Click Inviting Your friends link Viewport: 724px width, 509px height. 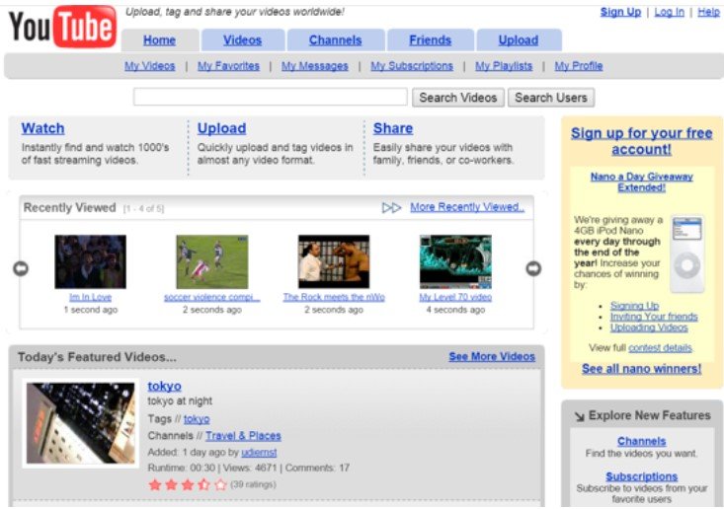(654, 317)
